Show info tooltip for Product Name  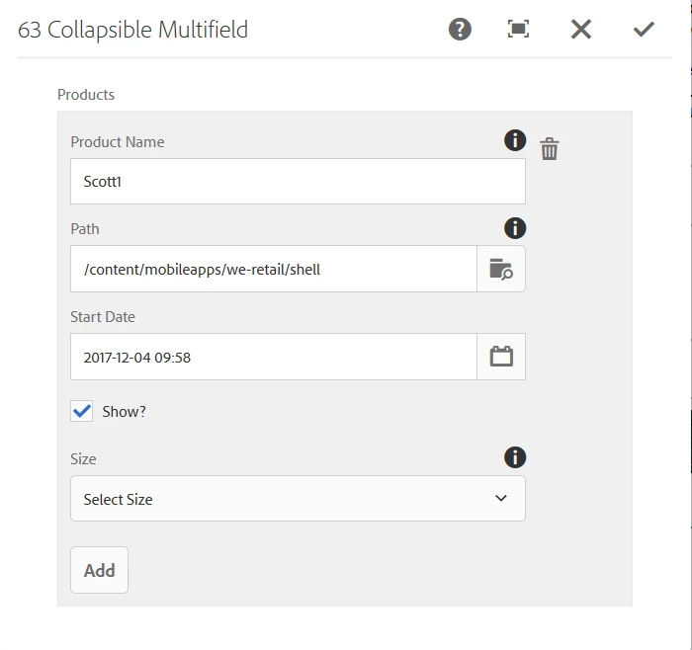pyautogui.click(x=515, y=140)
